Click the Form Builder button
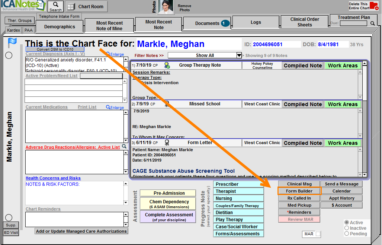The image size is (382, 245). 299,191
